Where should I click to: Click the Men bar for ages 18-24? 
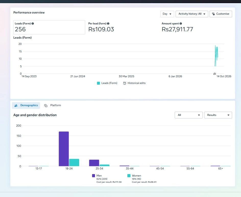coord(64,149)
